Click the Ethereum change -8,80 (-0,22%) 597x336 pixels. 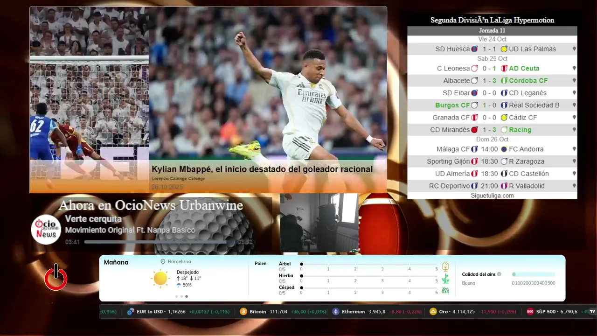pyautogui.click(x=406, y=312)
